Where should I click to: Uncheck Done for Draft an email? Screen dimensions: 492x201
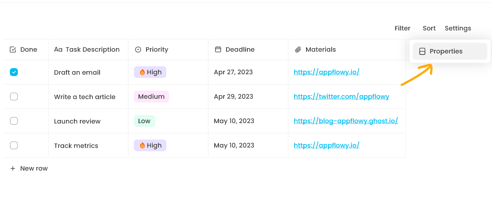14,72
